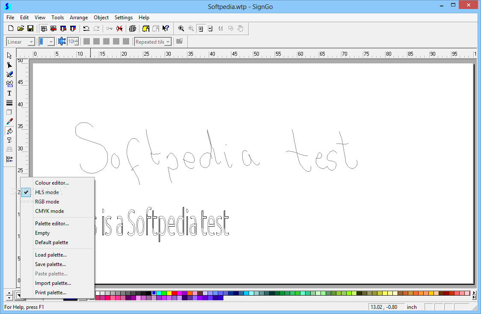Toggle HLS mode in palette menu
The image size is (481, 314).
point(47,192)
